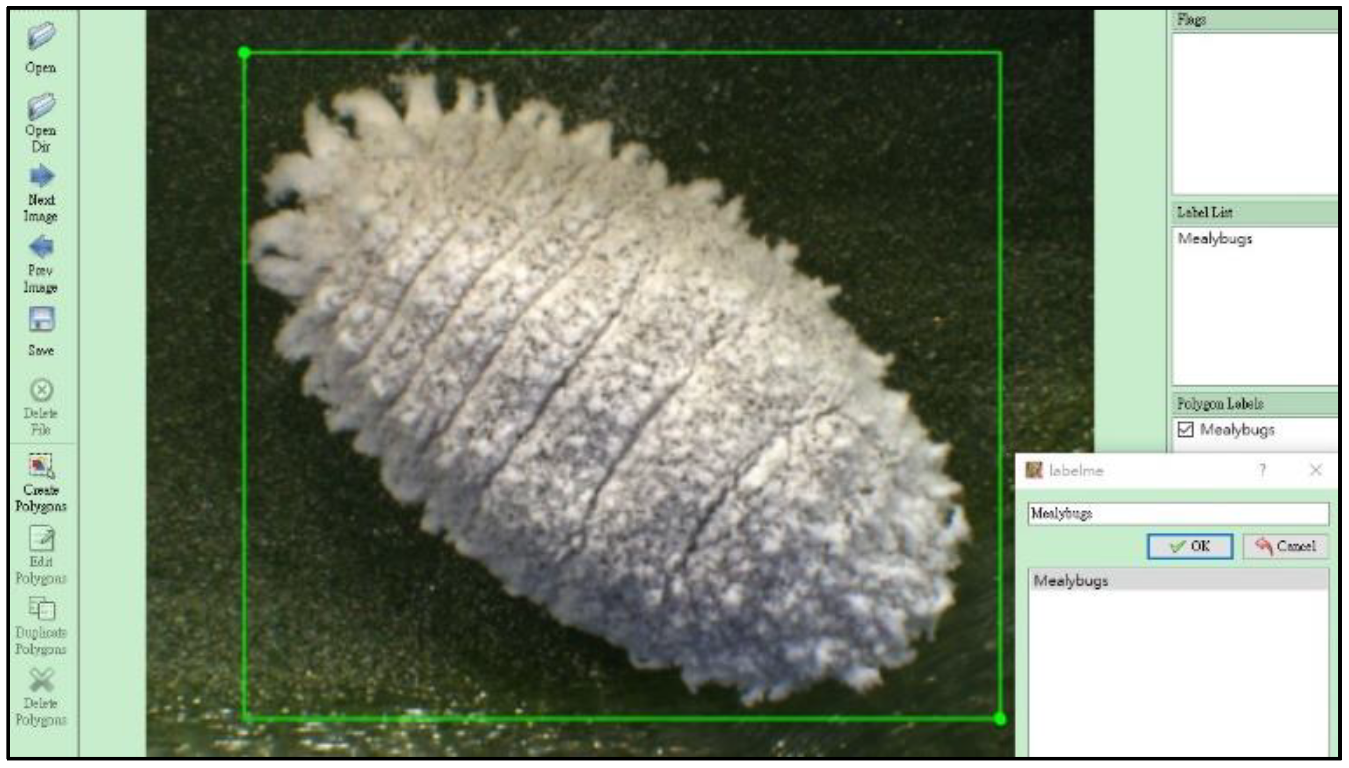The height and width of the screenshot is (768, 1349).
Task: Close the labelme dialog window
Action: [x=1316, y=470]
